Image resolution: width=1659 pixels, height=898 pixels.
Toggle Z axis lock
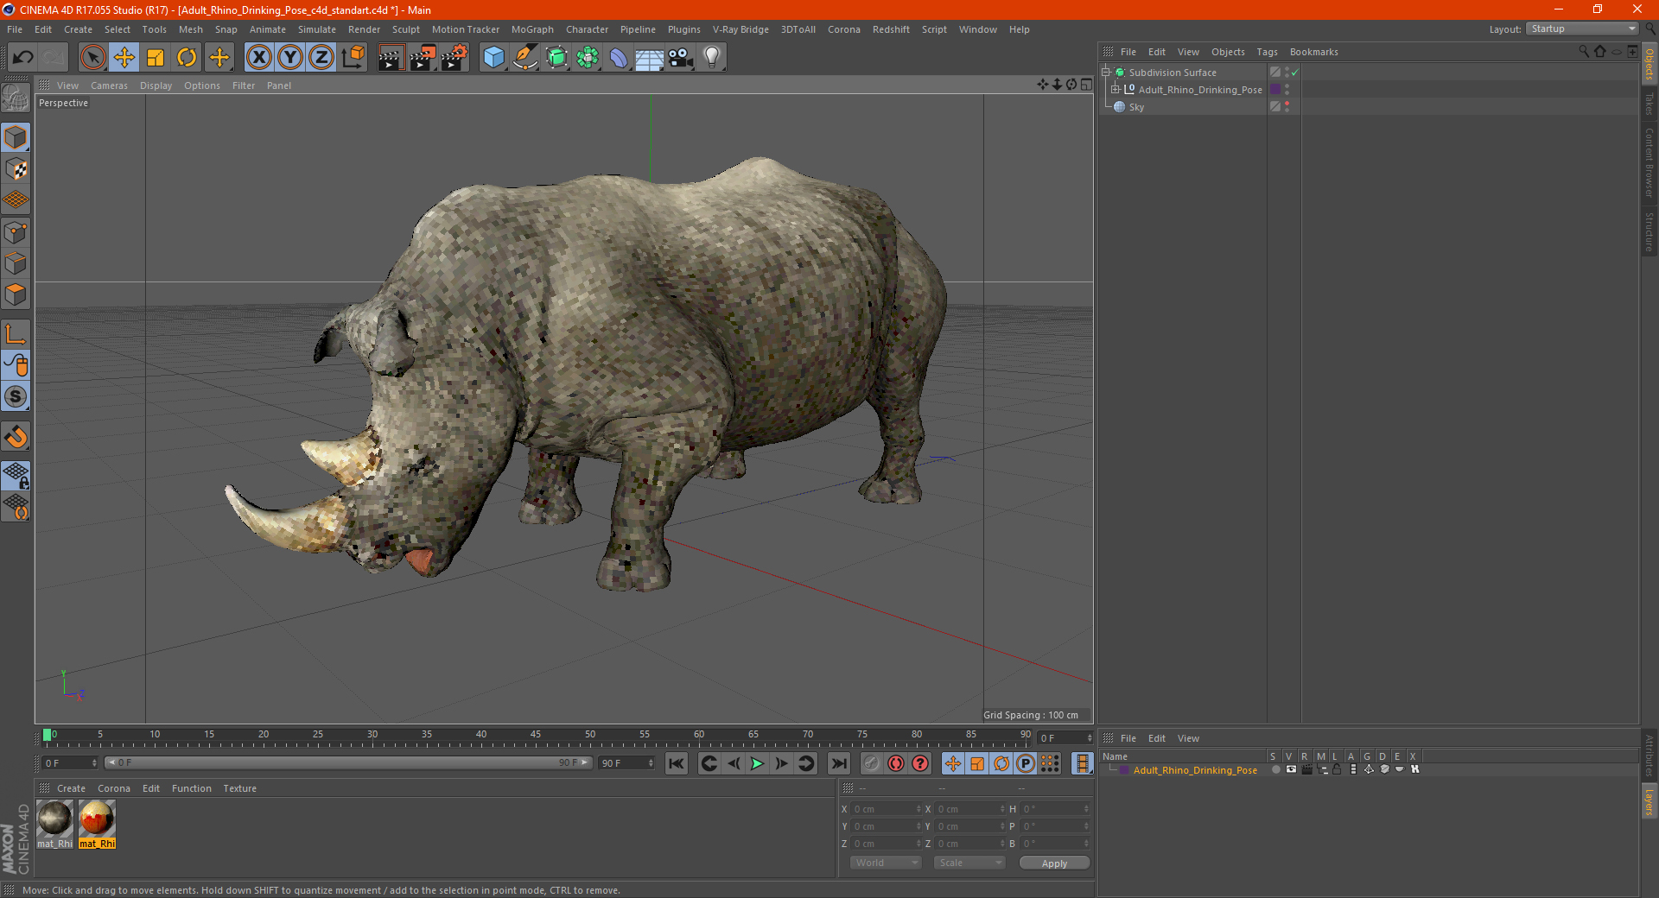tap(321, 58)
